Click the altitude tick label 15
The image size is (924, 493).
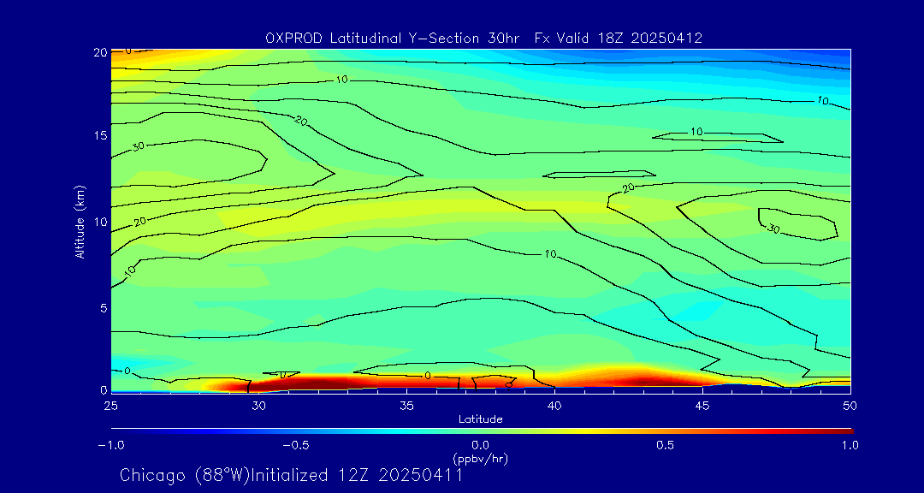coord(101,135)
